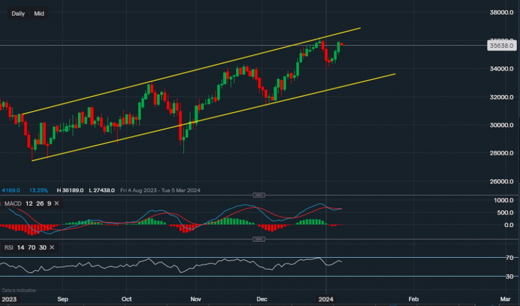
Task: Select RSI period value 14
Action: [22, 248]
